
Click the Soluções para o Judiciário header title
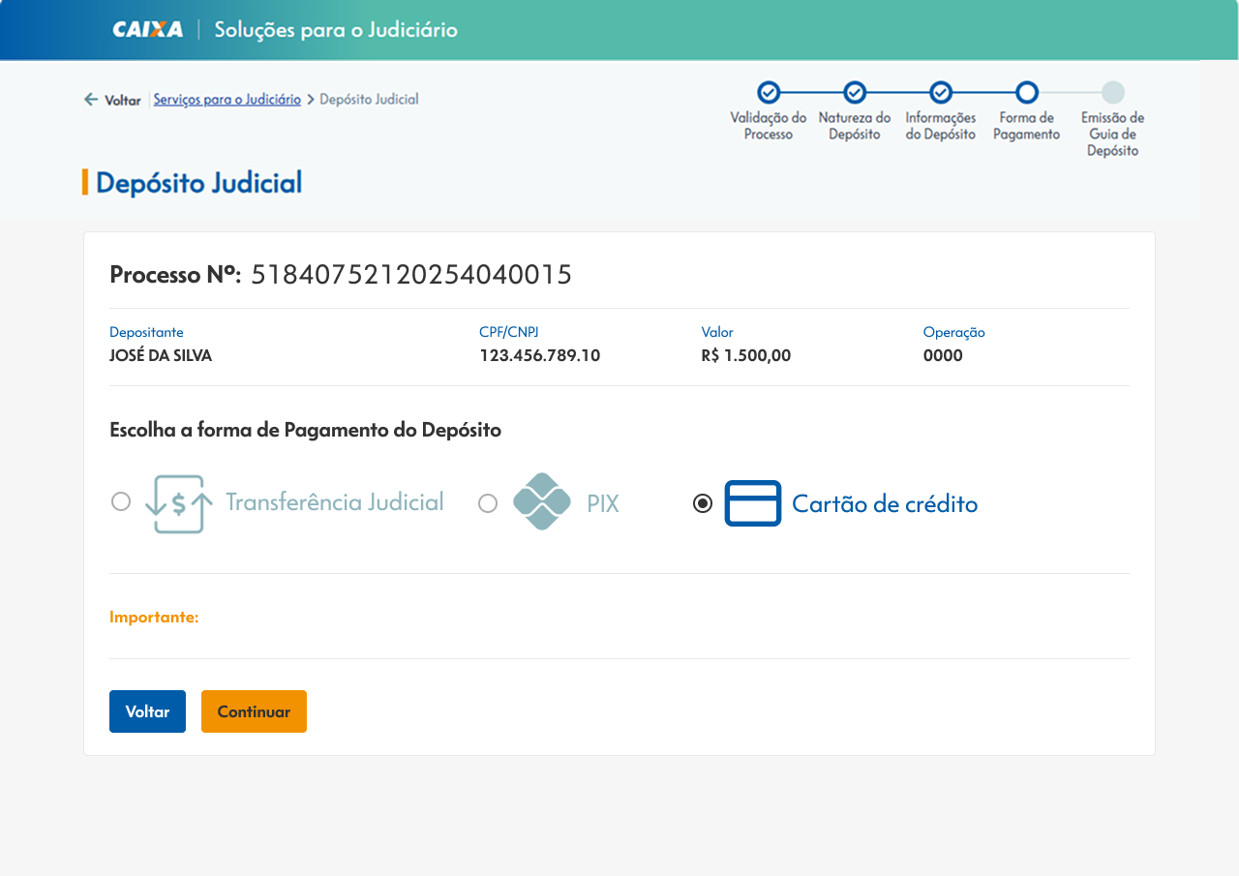[336, 29]
